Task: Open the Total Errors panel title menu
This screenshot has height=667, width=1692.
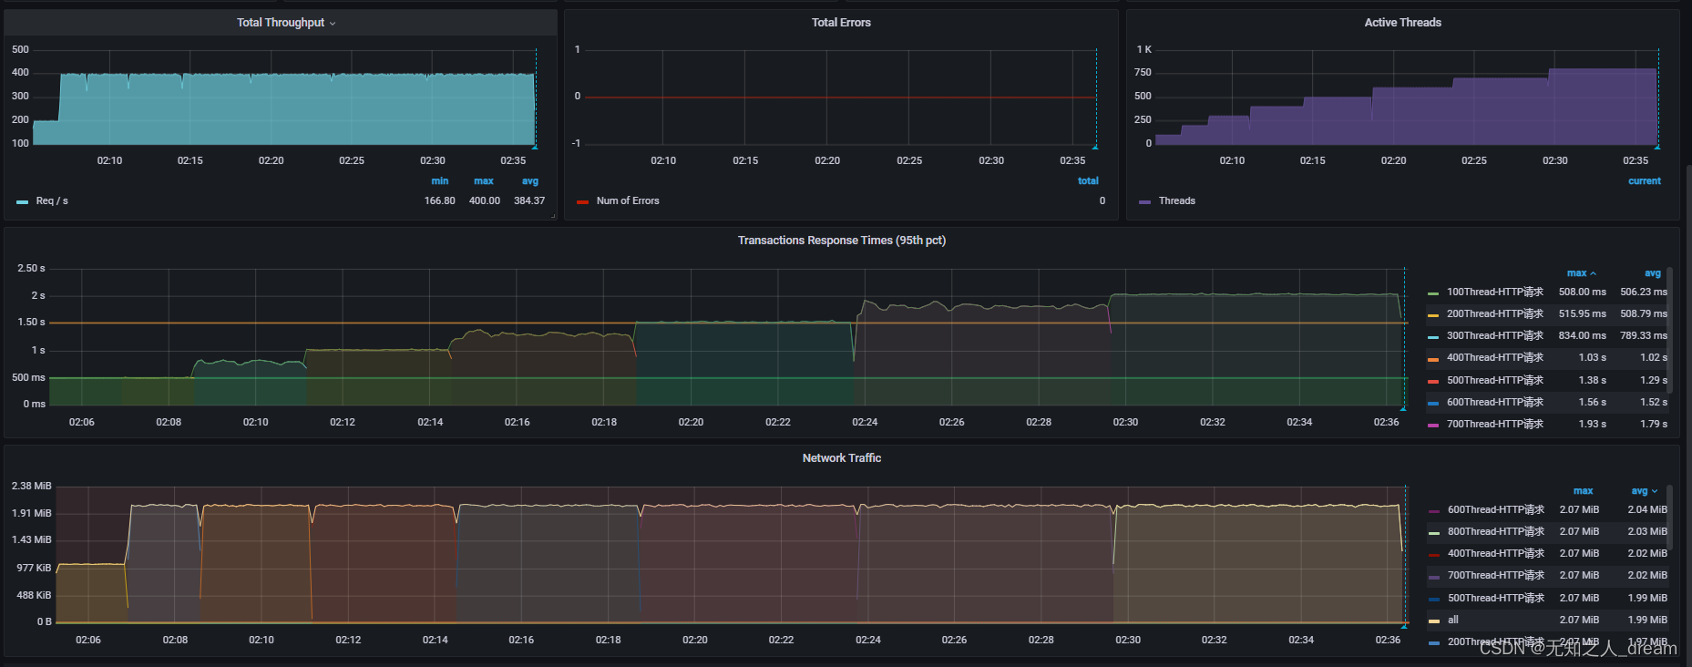Action: (x=841, y=23)
